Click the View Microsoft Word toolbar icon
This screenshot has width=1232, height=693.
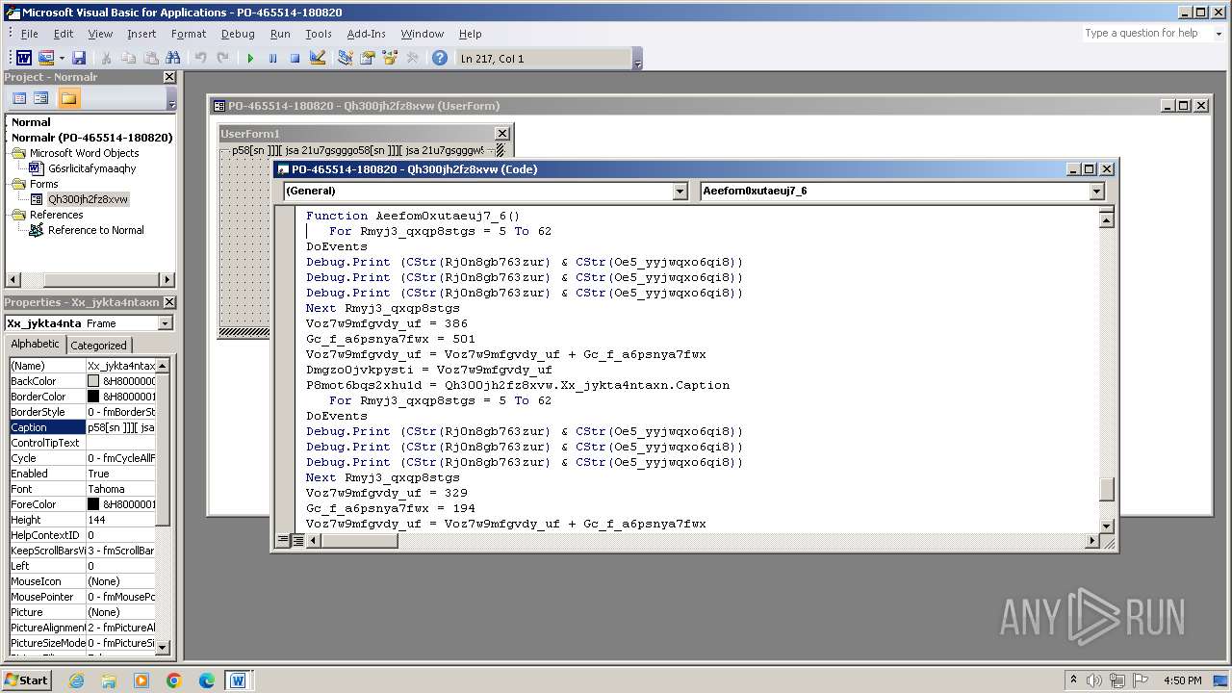click(x=24, y=59)
